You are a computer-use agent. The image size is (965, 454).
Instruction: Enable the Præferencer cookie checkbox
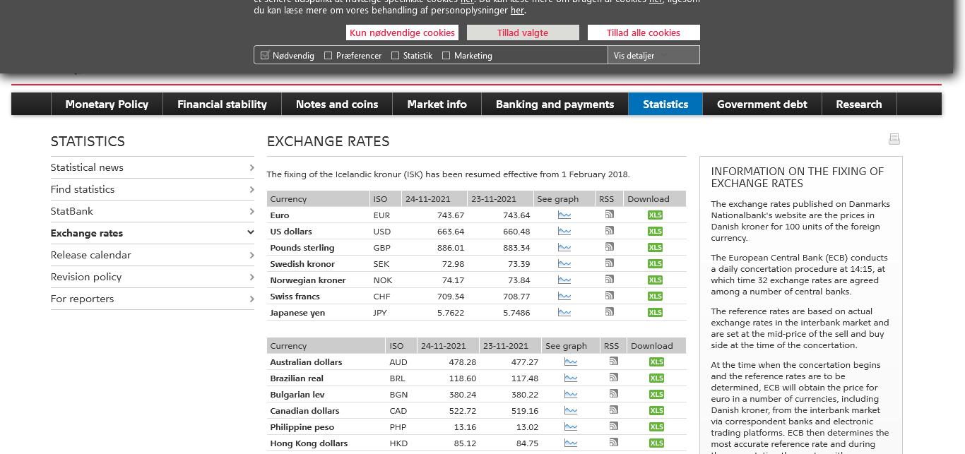pyautogui.click(x=328, y=56)
